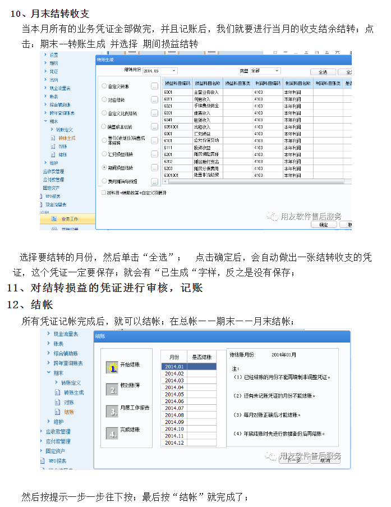The image size is (391, 507).
Task: Click step 4 完成结账 icon
Action: coord(112,433)
